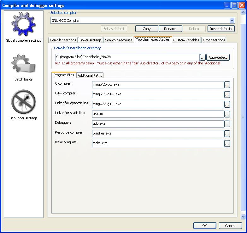Switch to the Linker settings tab
This screenshot has height=233, width=247.
(91, 40)
